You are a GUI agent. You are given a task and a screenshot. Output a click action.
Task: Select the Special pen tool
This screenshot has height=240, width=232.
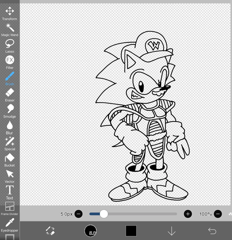point(10,144)
